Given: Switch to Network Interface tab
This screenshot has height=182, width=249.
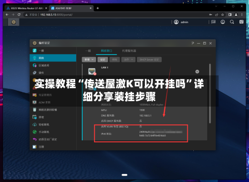Looking at the screenshot, I should [x=107, y=51].
